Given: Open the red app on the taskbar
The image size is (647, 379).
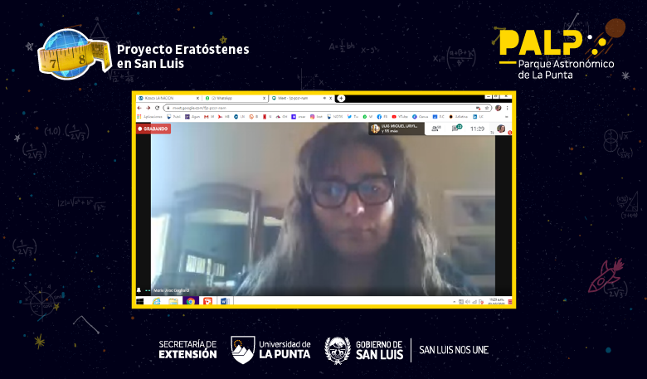Looking at the screenshot, I should point(207,302).
